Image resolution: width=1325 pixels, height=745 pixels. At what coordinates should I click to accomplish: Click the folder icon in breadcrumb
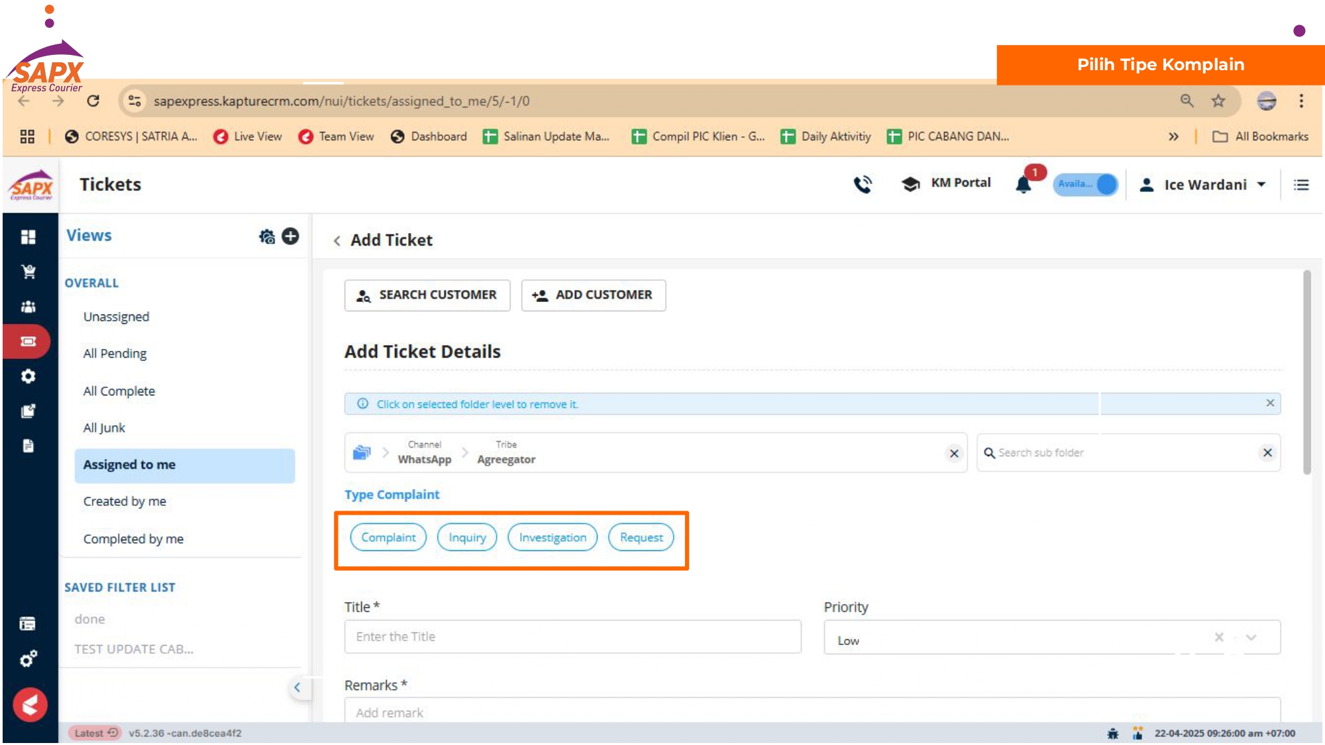[x=362, y=453]
